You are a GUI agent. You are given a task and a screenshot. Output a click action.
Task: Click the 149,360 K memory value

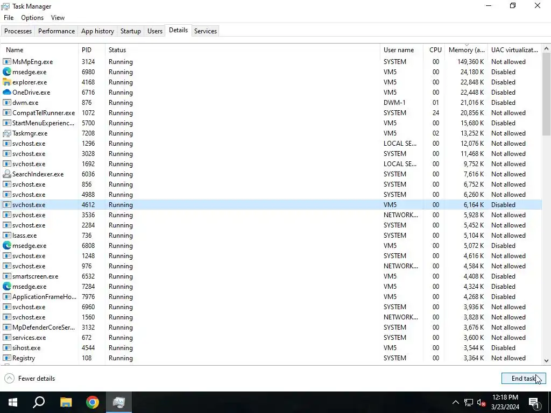[x=470, y=61]
